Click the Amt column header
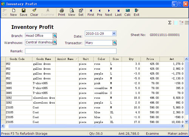The width and height of the screenshot is (189, 137). pyautogui.click(x=172, y=59)
